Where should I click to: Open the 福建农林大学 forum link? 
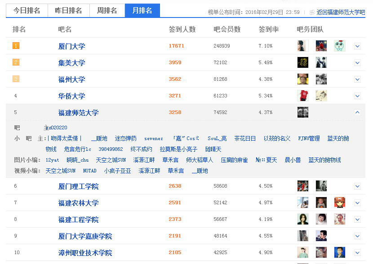point(78,203)
